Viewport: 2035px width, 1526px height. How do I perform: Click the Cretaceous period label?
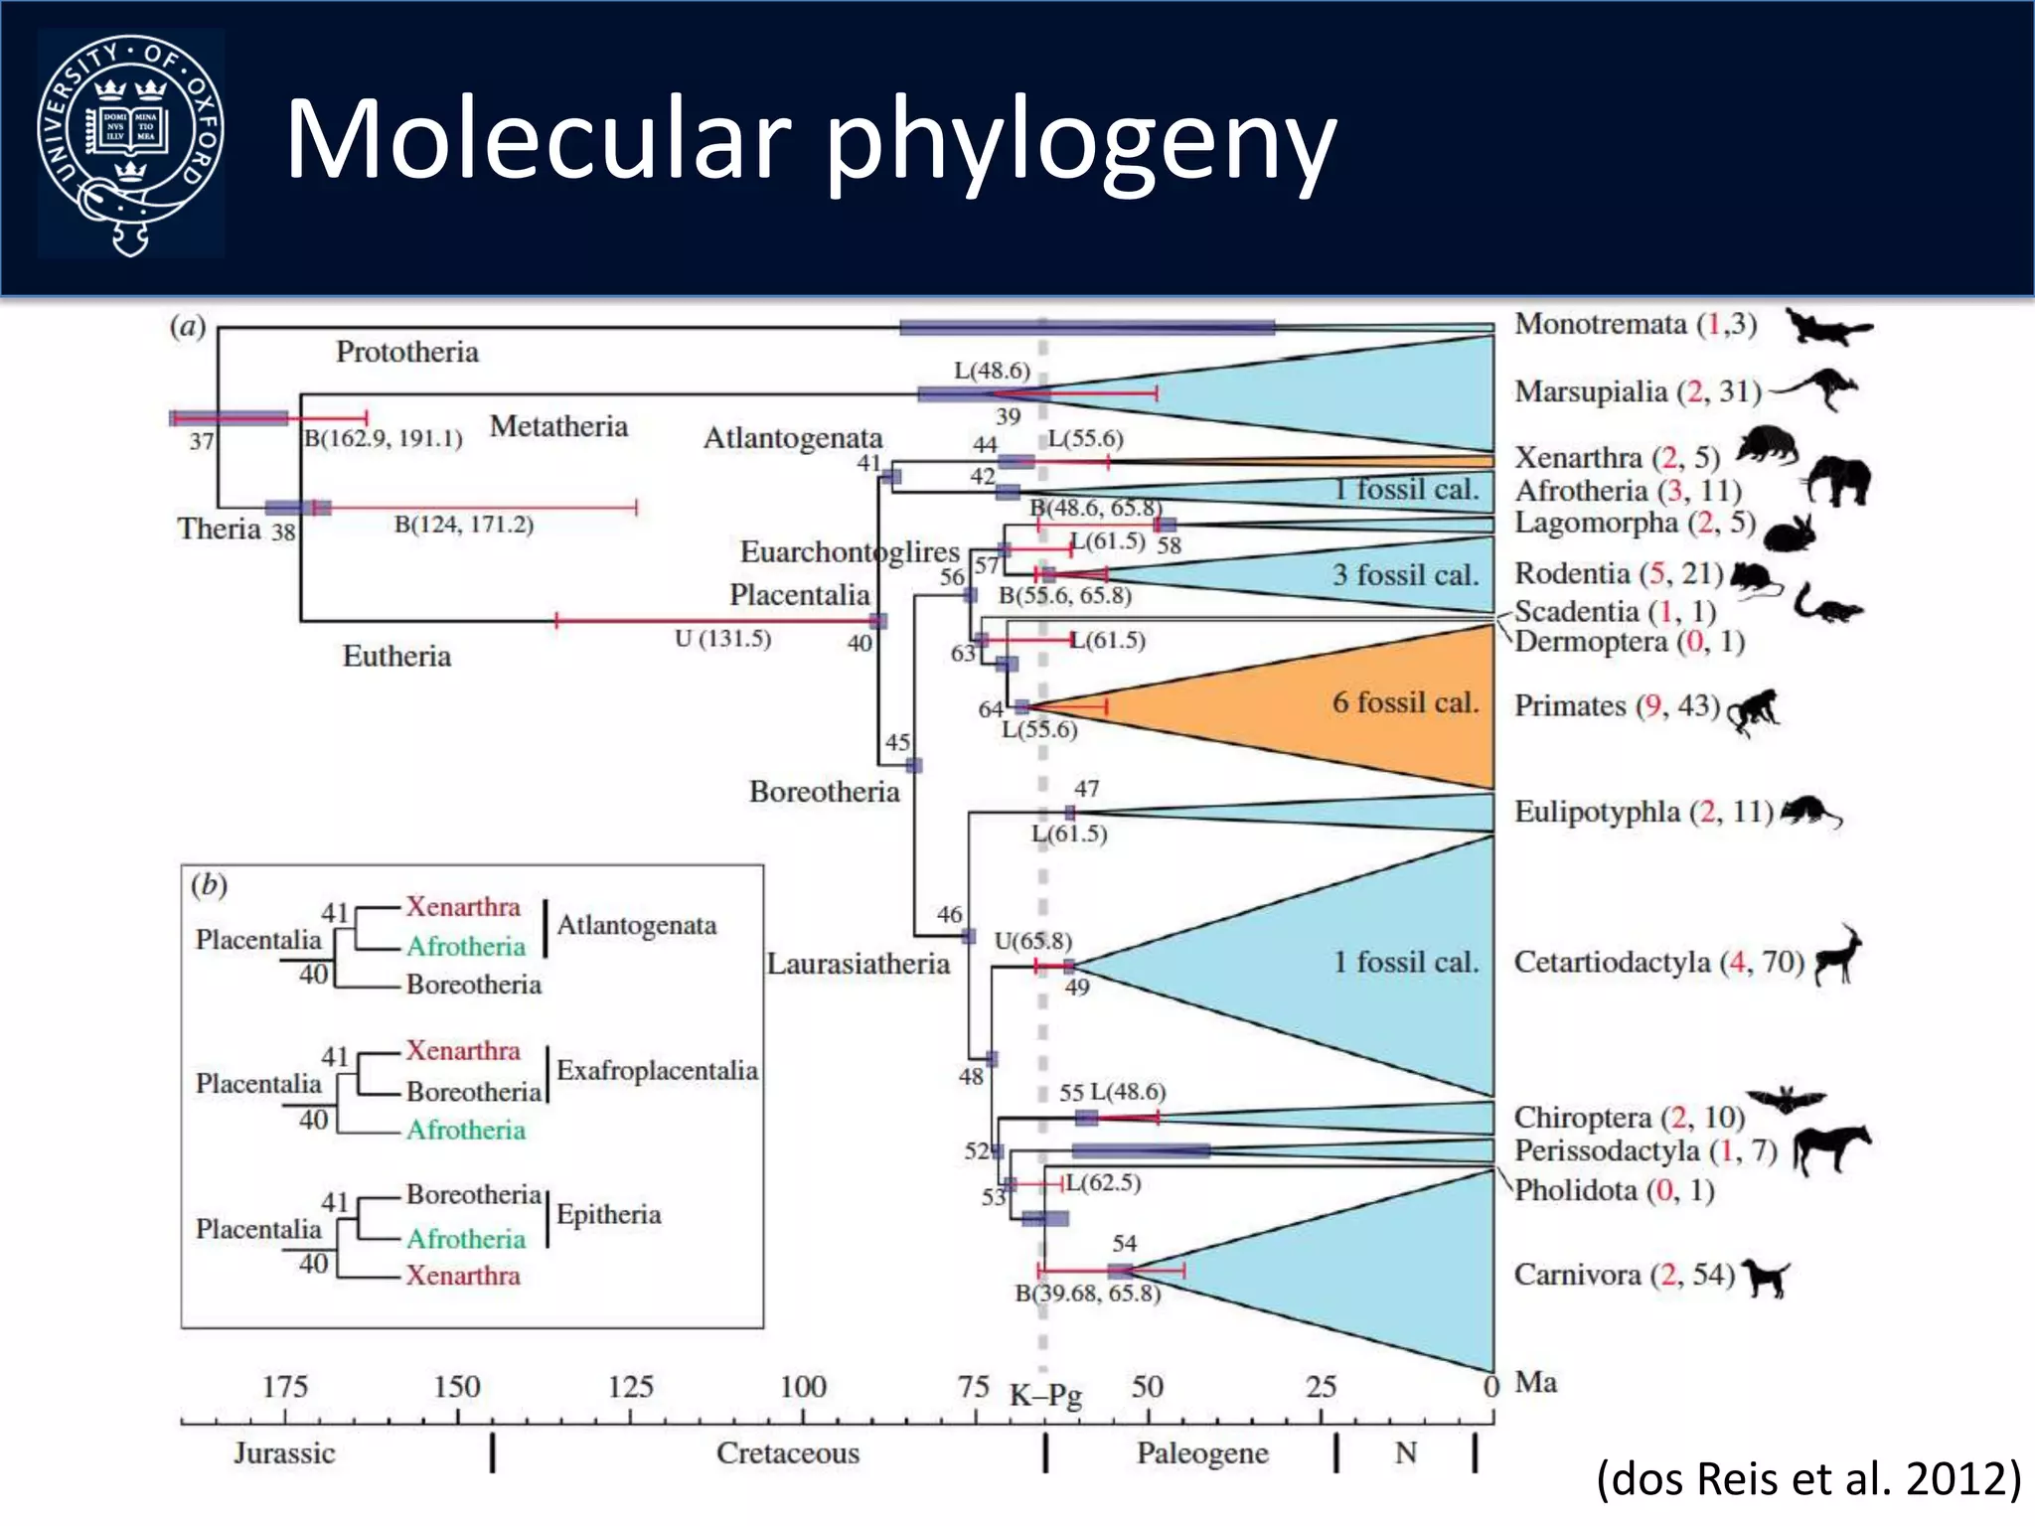pyautogui.click(x=787, y=1453)
